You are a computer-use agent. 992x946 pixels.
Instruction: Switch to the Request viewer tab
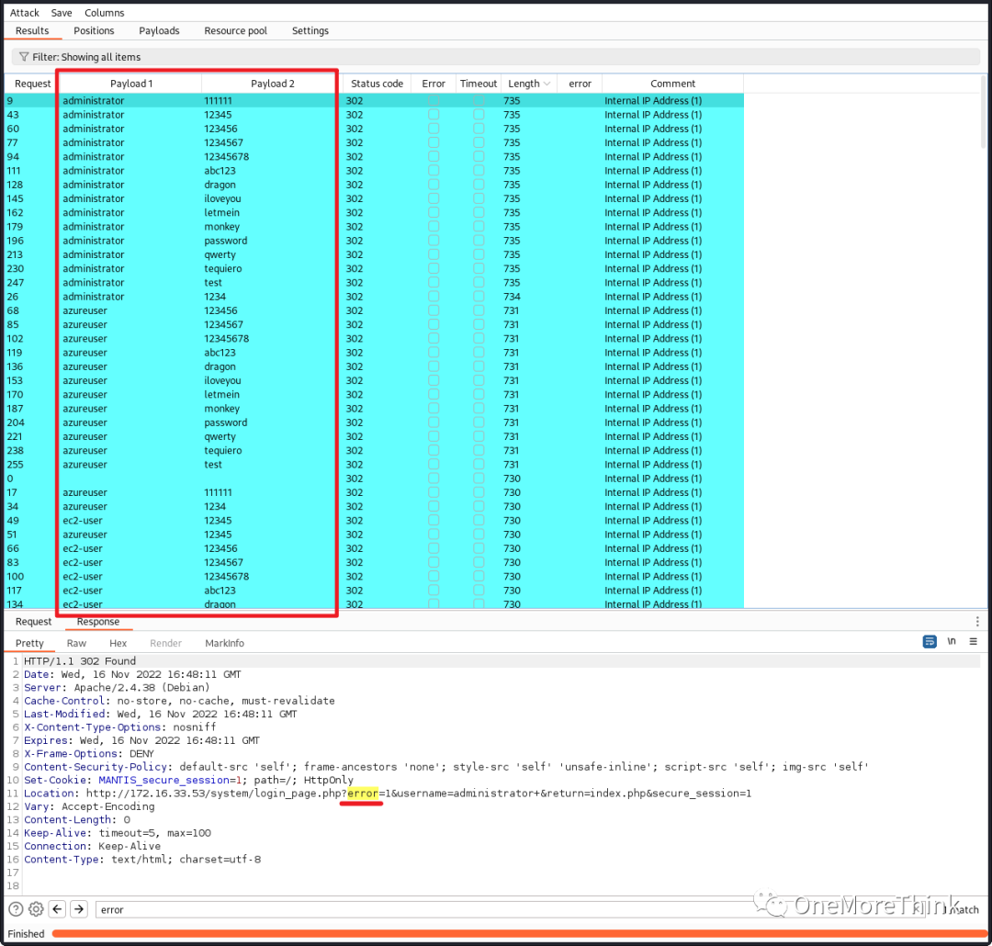tap(33, 622)
